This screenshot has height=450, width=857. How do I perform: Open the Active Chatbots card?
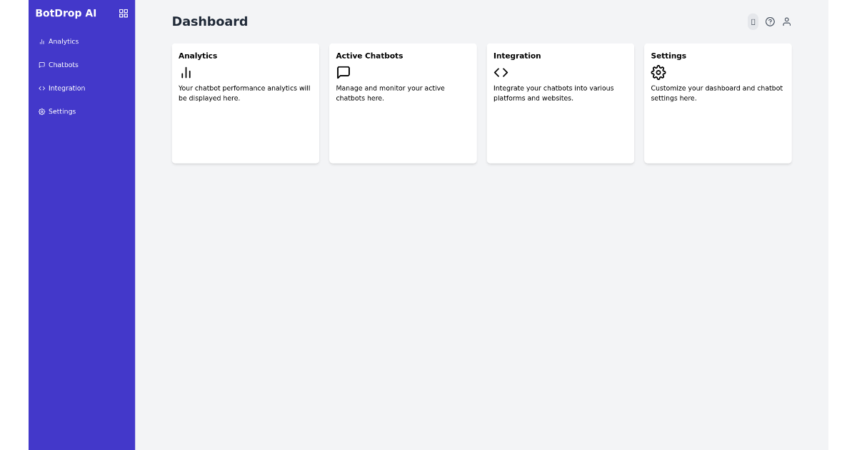pos(403,103)
